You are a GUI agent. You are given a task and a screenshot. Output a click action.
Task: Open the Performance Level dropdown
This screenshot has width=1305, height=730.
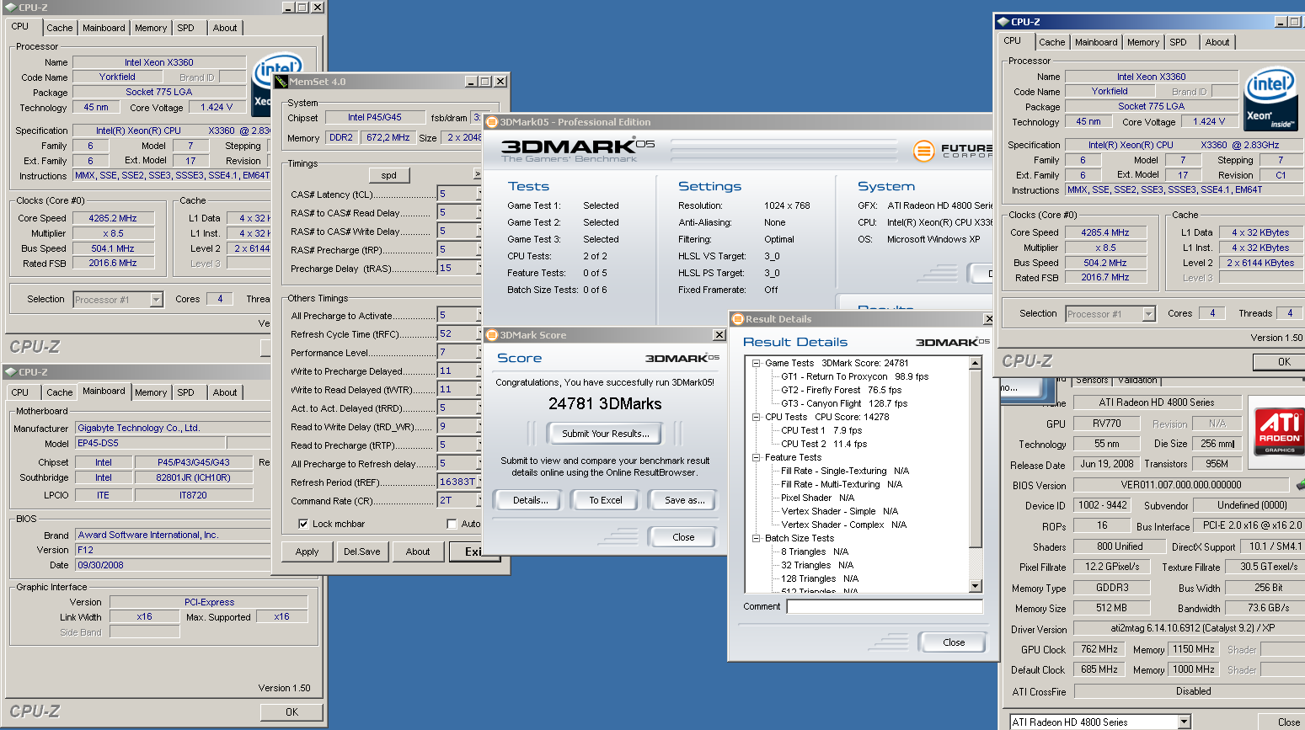(x=458, y=352)
